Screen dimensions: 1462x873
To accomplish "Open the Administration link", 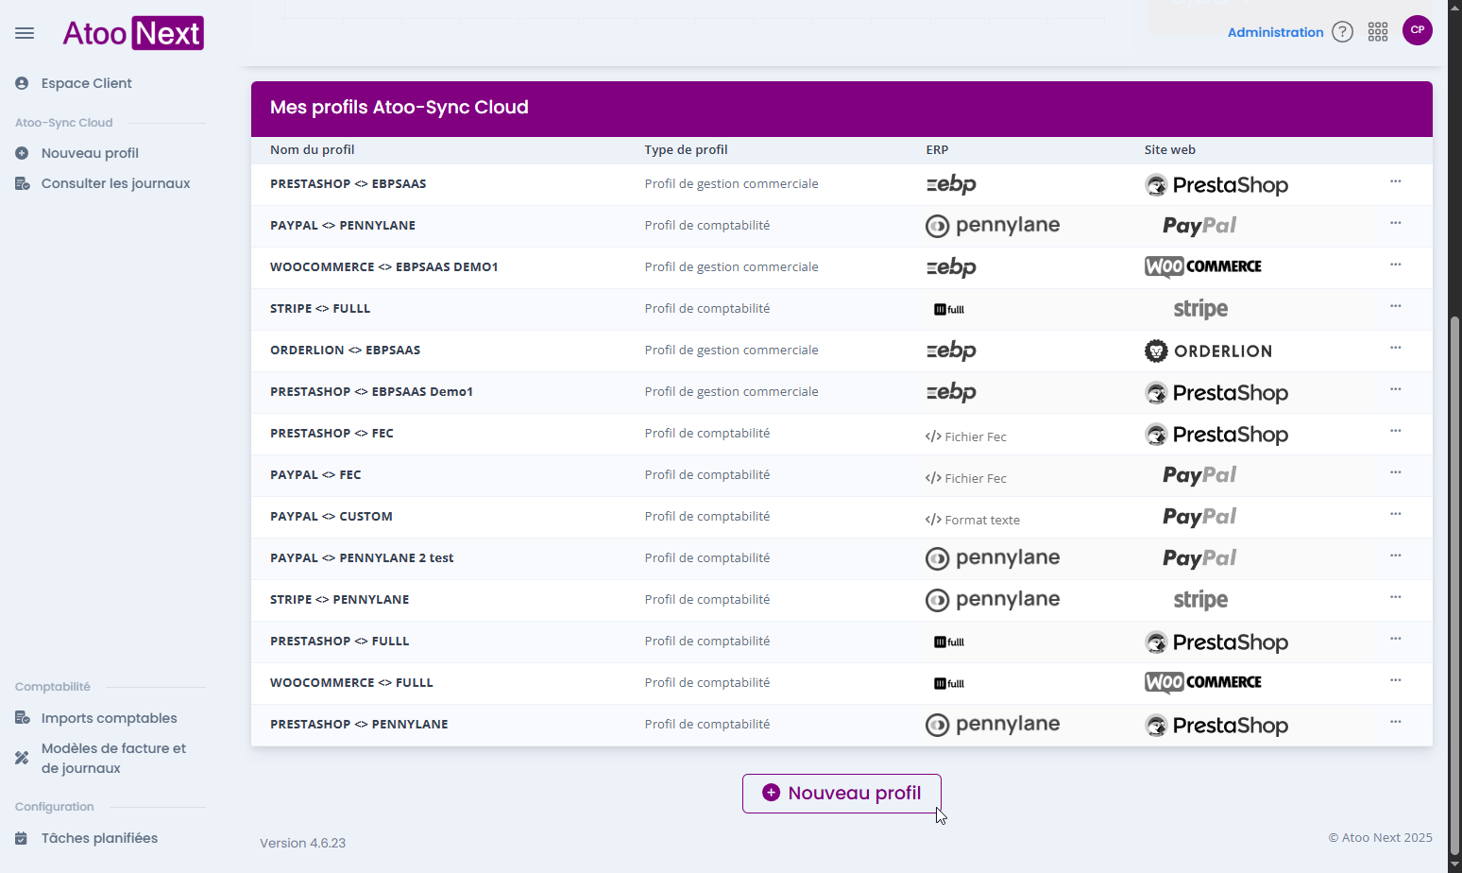I will point(1275,32).
